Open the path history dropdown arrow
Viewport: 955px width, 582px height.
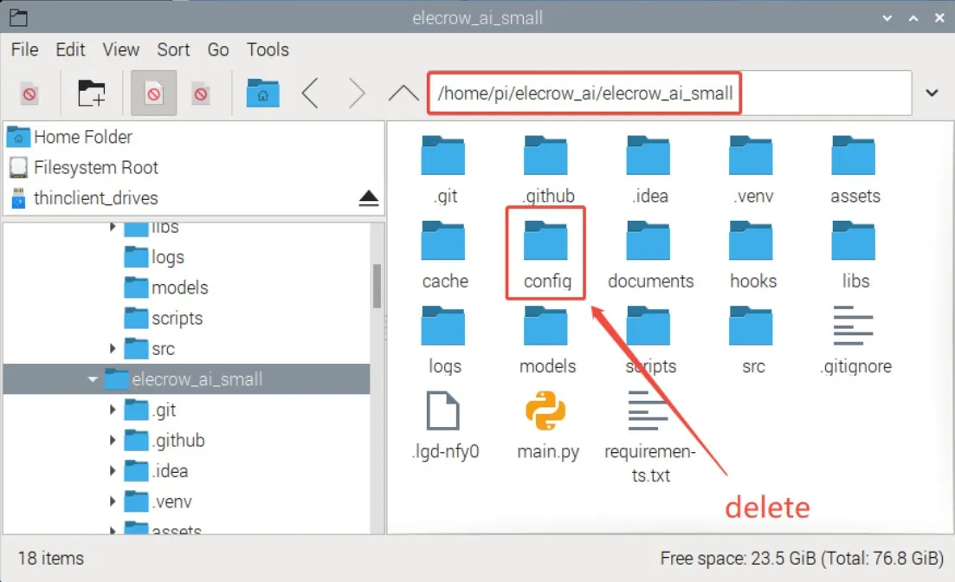tap(932, 94)
